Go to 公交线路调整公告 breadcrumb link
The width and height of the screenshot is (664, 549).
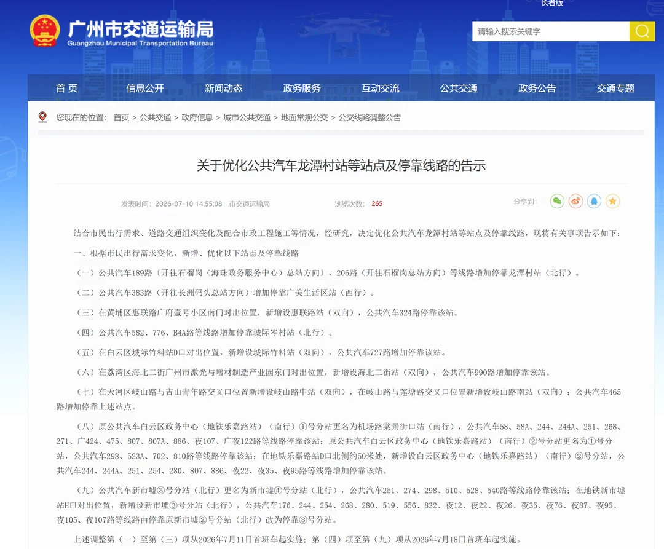point(370,117)
